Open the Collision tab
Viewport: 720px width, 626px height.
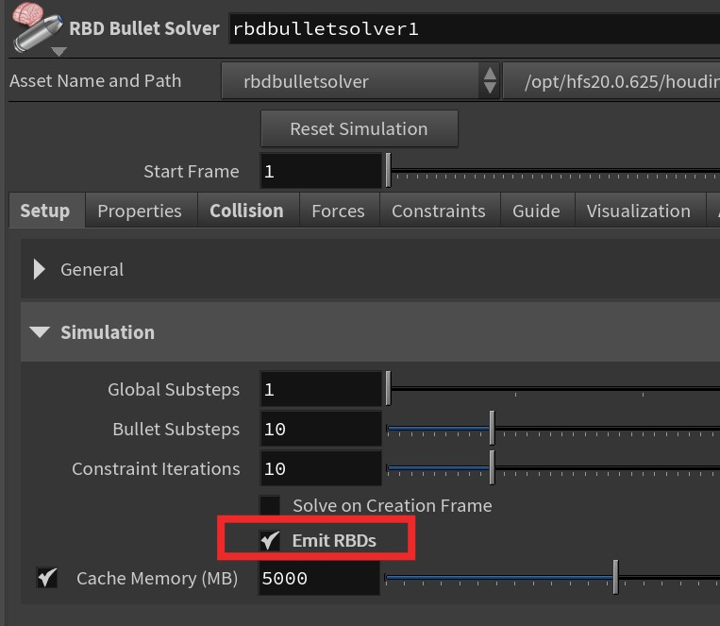tap(246, 211)
